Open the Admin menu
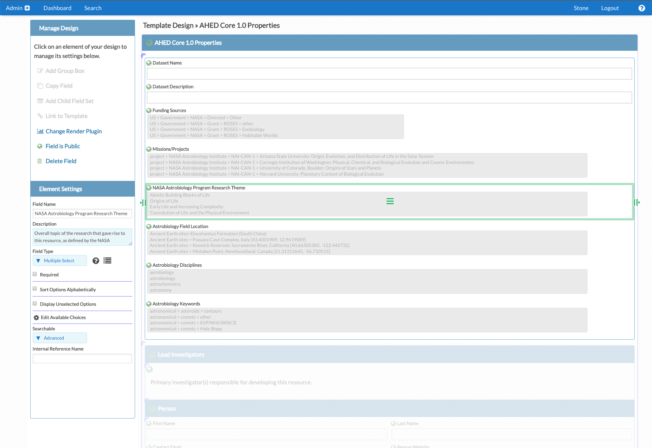The height and width of the screenshot is (448, 652). pos(18,8)
